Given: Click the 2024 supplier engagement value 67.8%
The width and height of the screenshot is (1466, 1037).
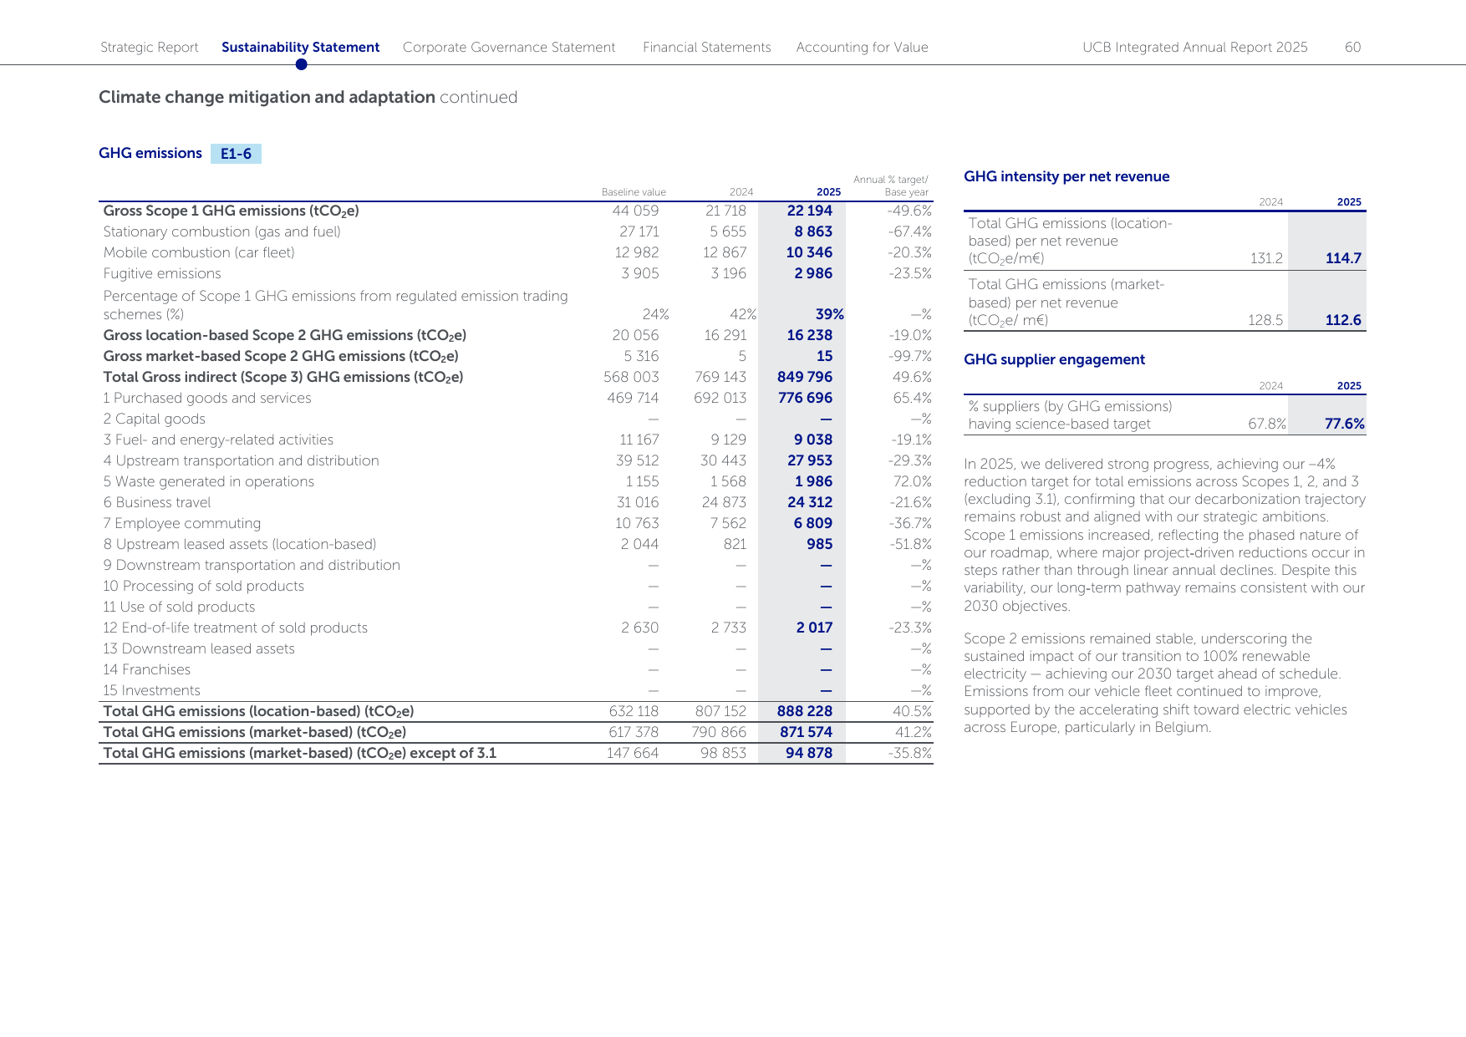Looking at the screenshot, I should coord(1267,424).
